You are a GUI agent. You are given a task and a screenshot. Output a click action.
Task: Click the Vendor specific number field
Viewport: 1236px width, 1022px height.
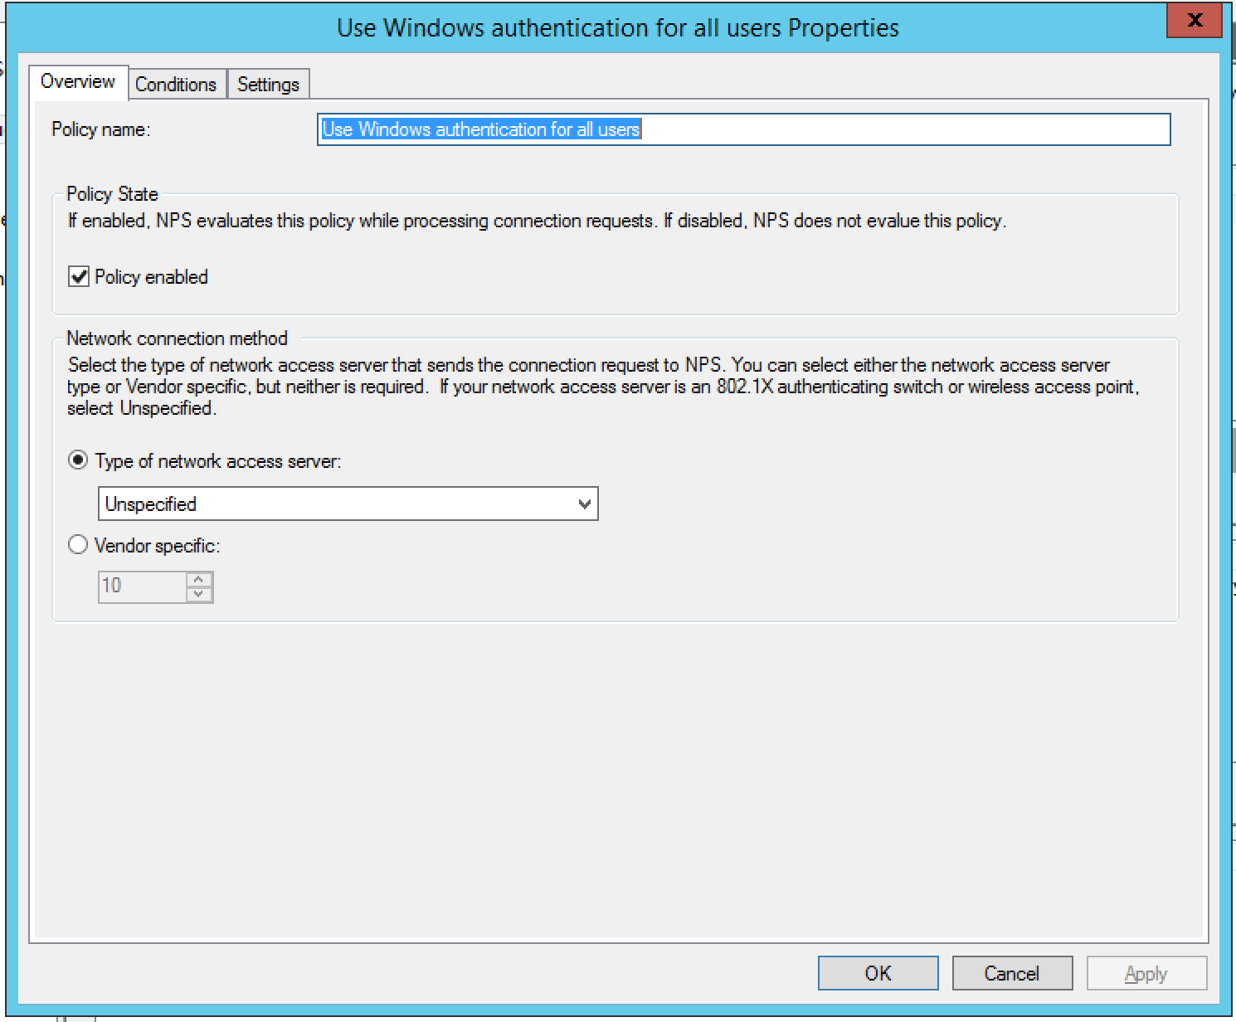pyautogui.click(x=141, y=586)
